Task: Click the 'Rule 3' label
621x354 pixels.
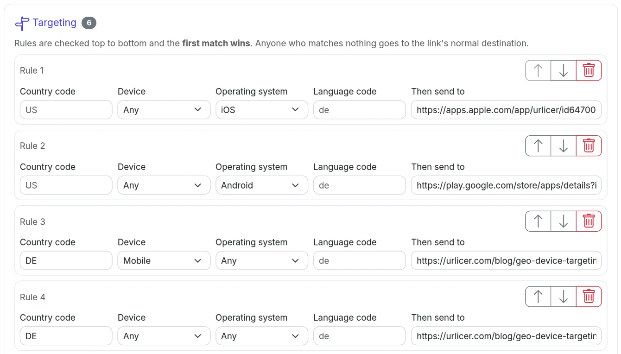Action: [x=32, y=221]
